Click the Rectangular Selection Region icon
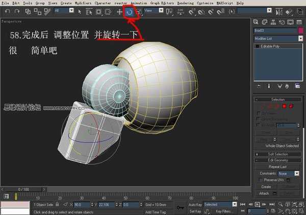Screen dimensions: 306x215 (99, 12)
